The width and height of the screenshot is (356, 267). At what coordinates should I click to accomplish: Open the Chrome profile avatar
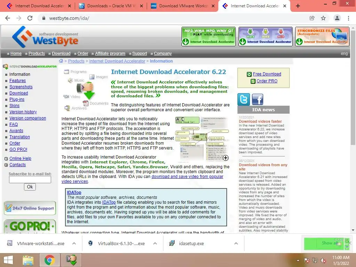(x=337, y=18)
